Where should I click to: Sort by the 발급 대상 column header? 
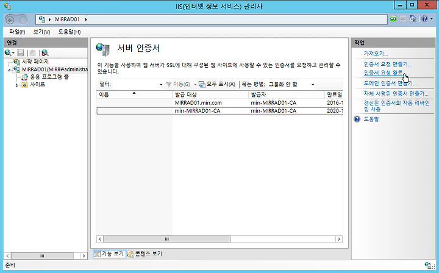click(210, 94)
